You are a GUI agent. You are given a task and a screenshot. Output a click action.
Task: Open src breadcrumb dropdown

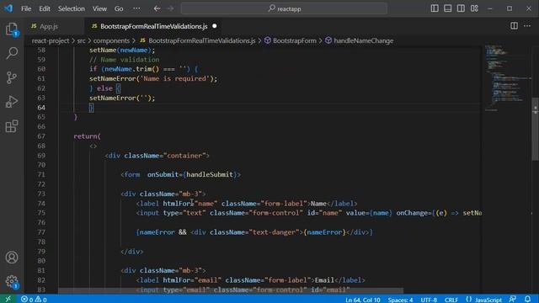pyautogui.click(x=81, y=40)
